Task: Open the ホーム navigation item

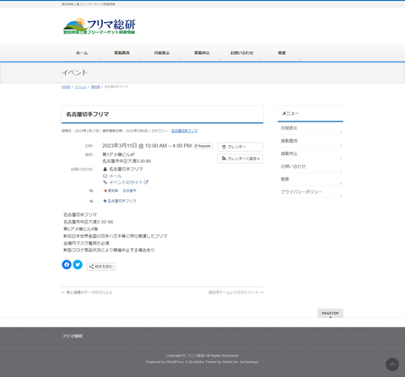Action: click(82, 53)
